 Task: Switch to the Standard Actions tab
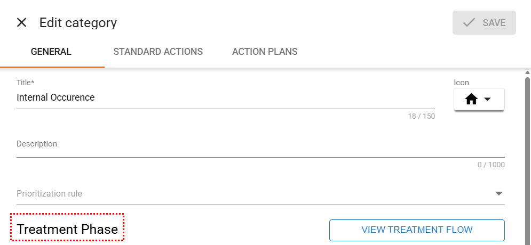(x=158, y=52)
